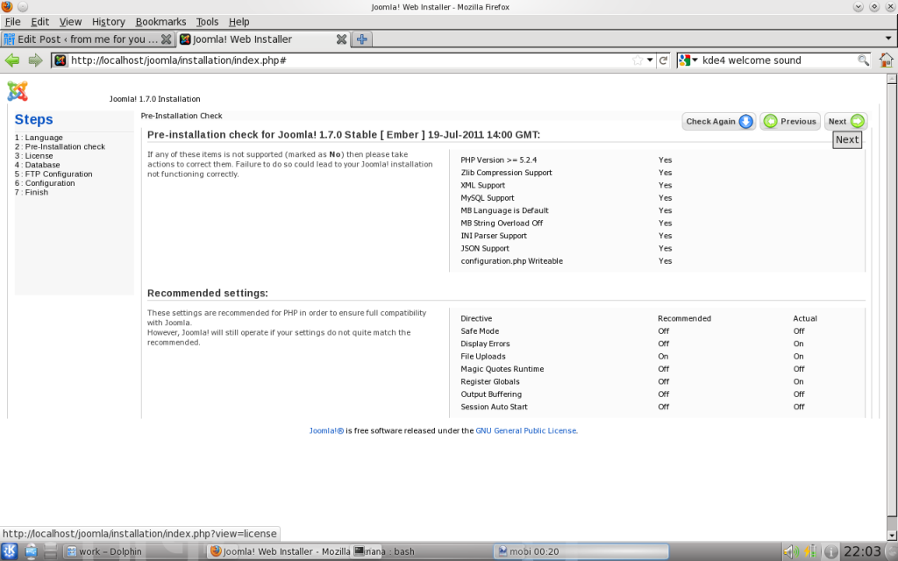Click the 'Joomla! 1.7.0 Installation' title text
The width and height of the screenshot is (898, 561).
[x=154, y=99]
